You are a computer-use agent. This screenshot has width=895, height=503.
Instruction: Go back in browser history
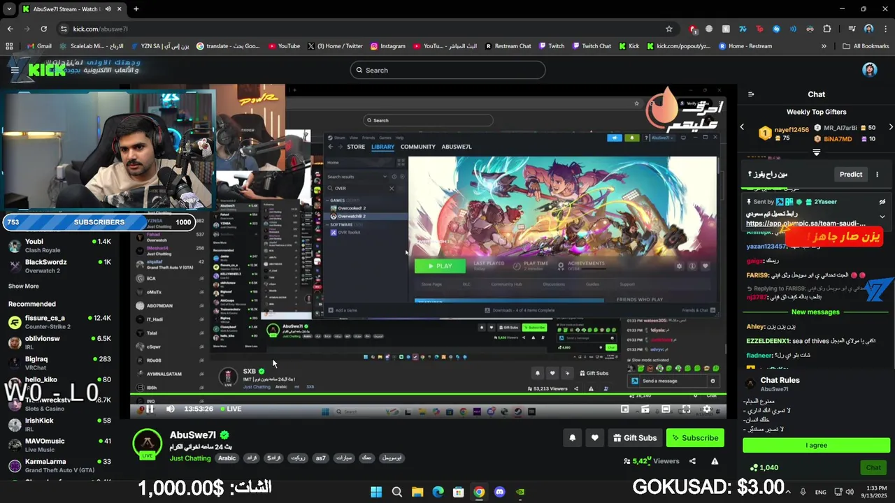[x=10, y=29]
